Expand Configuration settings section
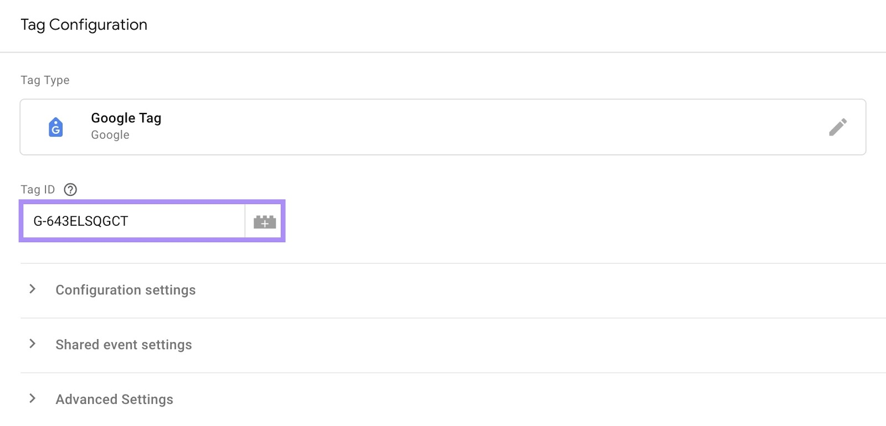Screen dimensions: 886x426 pos(125,290)
